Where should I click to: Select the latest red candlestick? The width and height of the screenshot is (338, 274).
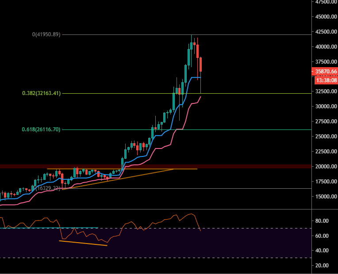tap(200, 65)
